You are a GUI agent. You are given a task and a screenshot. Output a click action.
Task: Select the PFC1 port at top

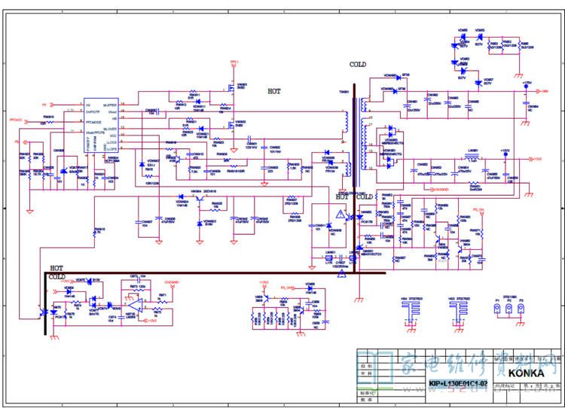click(x=234, y=63)
